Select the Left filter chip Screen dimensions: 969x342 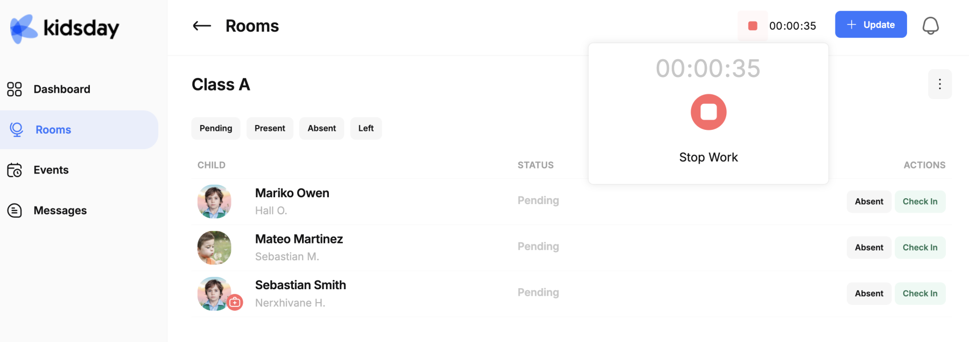click(366, 128)
